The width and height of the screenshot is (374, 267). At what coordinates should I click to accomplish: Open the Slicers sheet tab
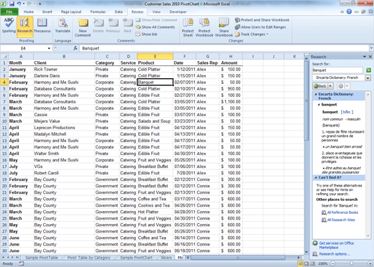click(x=166, y=258)
